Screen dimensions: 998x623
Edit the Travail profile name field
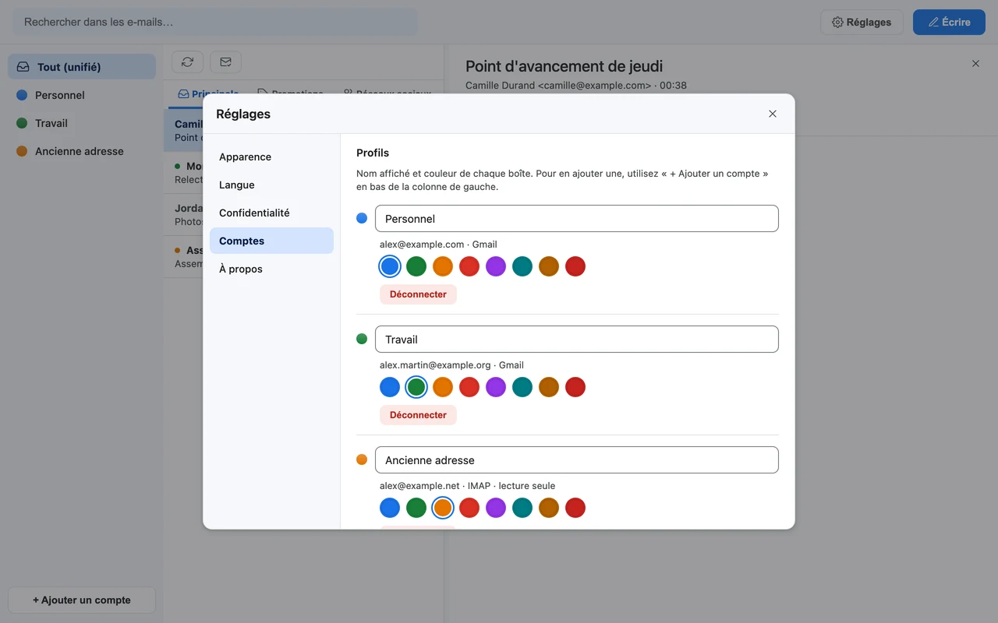(577, 340)
